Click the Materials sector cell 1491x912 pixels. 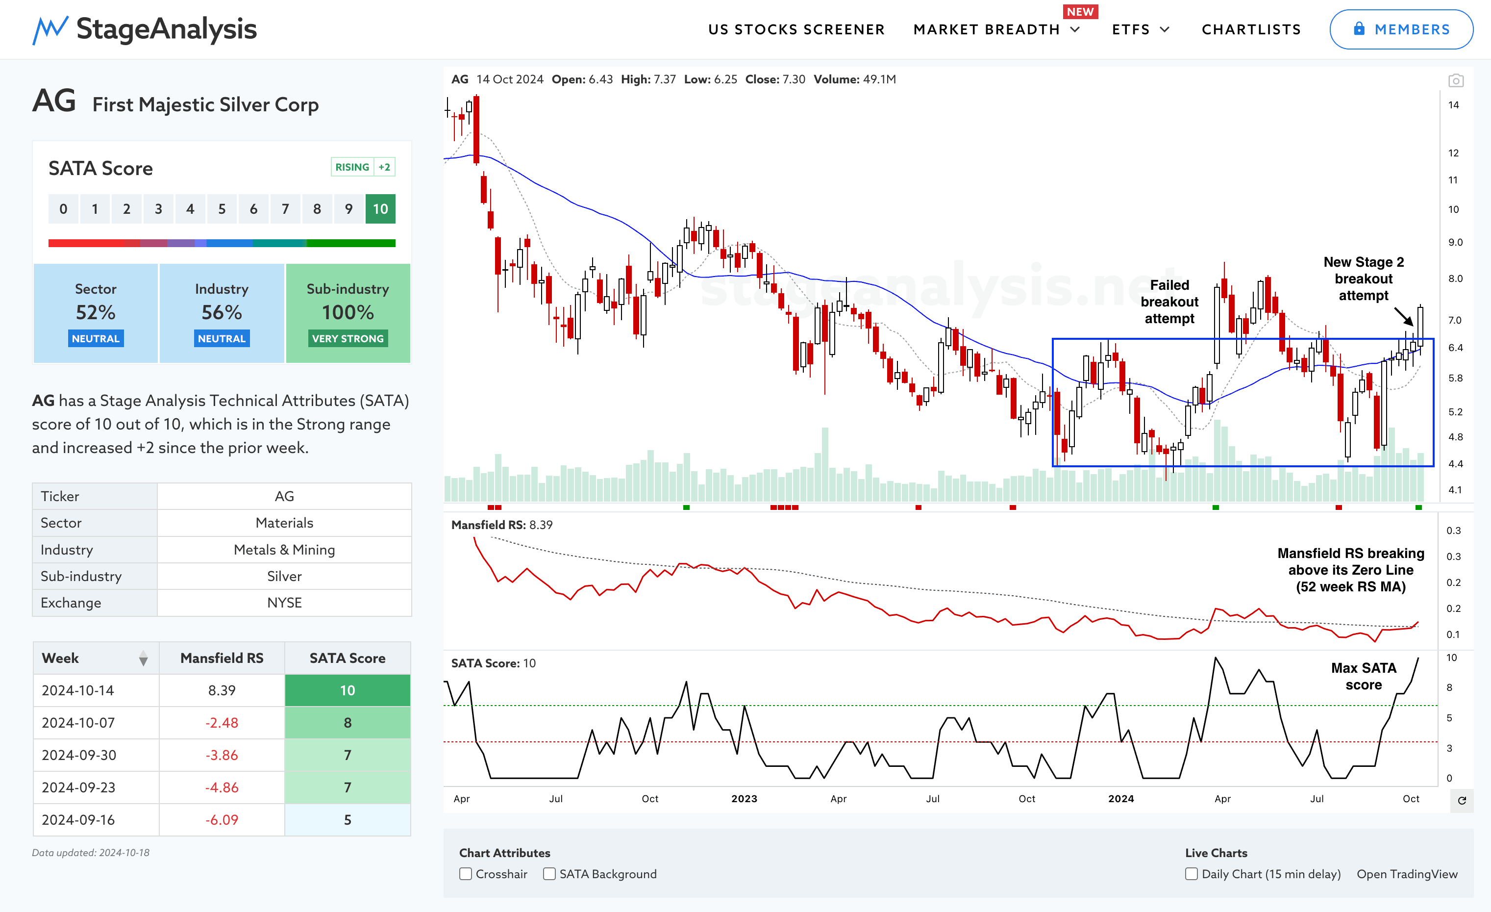coord(284,523)
